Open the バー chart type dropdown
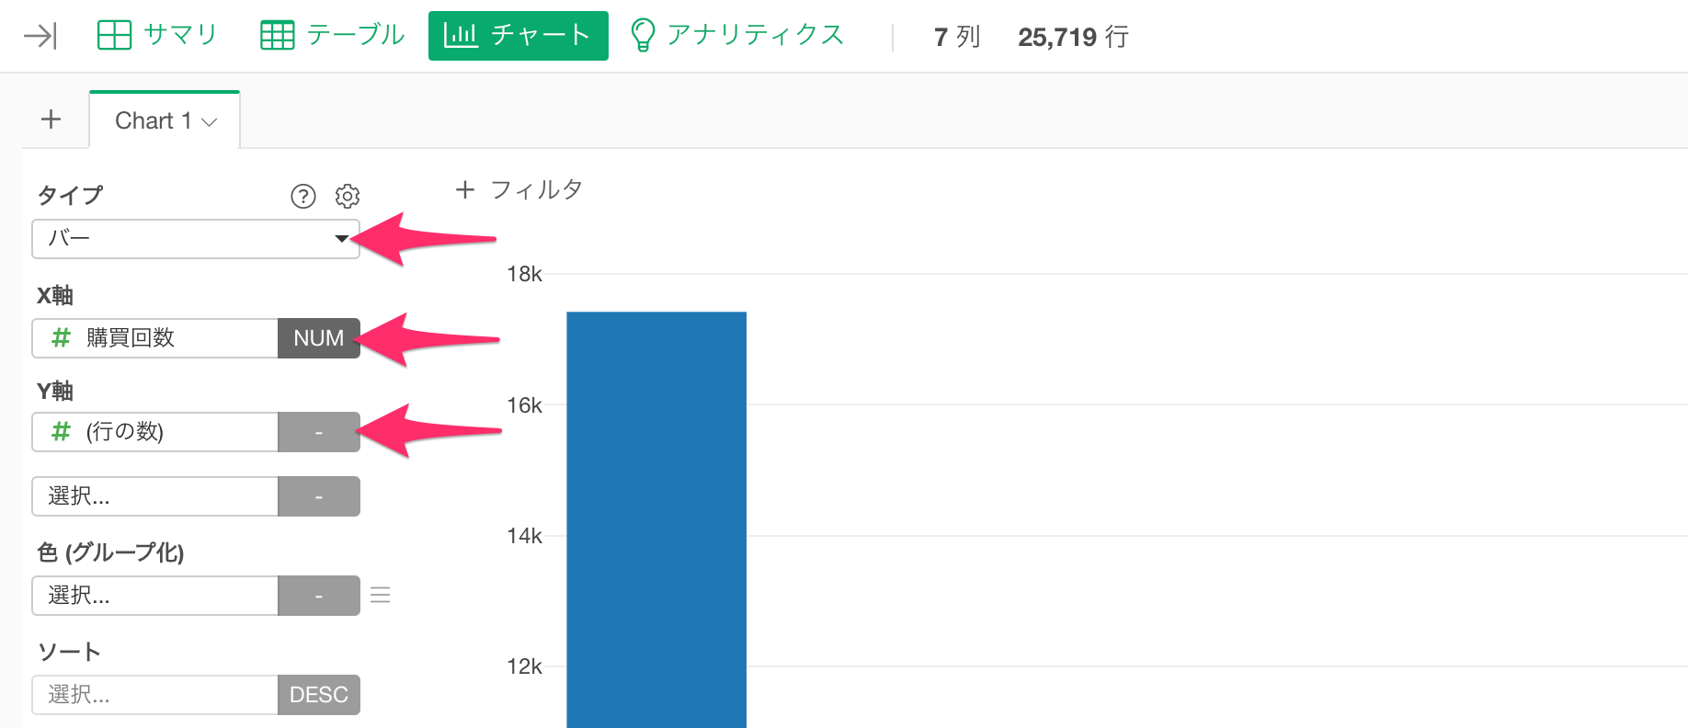The image size is (1688, 728). (x=196, y=239)
